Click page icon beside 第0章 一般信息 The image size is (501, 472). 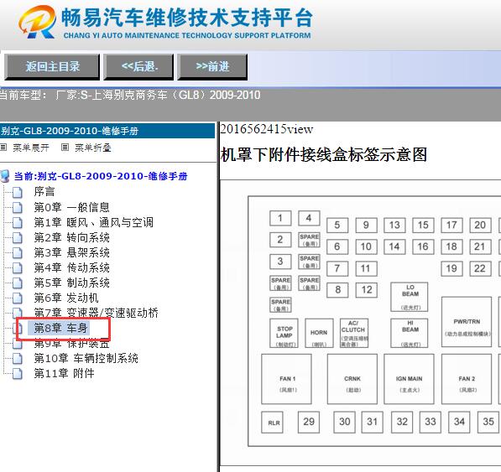(18, 207)
